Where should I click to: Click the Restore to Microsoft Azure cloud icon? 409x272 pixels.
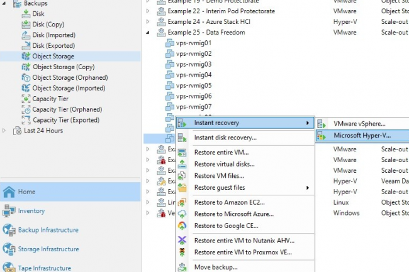182,214
